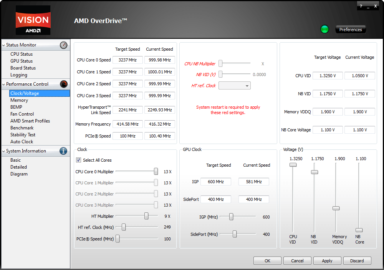This screenshot has width=384, height=270.
Task: Click the green status indicator light
Action: tap(325, 30)
